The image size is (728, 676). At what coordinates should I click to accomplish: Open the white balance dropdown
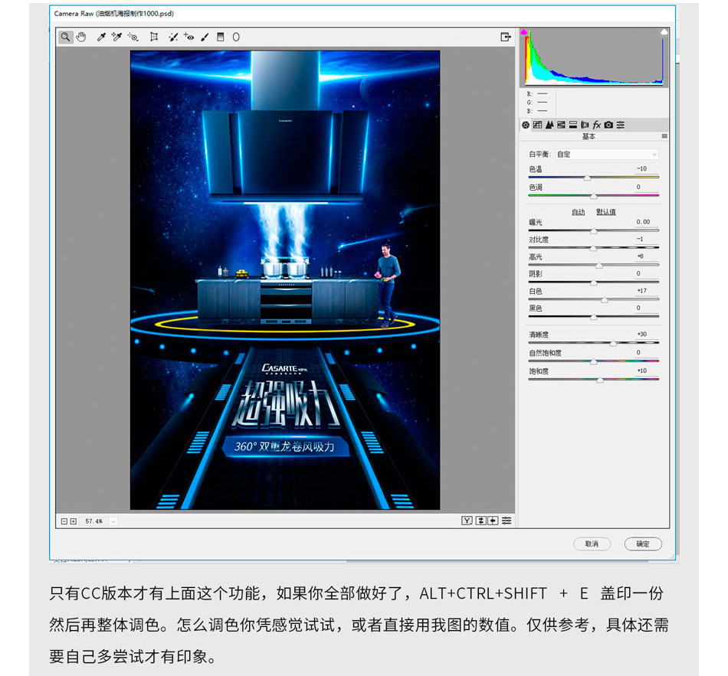[x=607, y=155]
